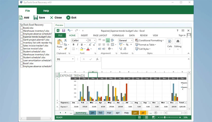Image resolution: width=212 pixels, height=122 pixels.
Task: Switch to the jan sheet tab
Action: pyautogui.click(x=93, y=113)
